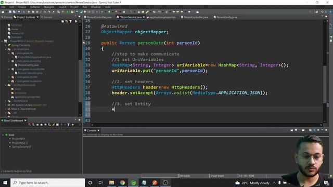The height and width of the screenshot is (187, 333).
Task: Close the PersonService.java editor tab
Action: [x=144, y=17]
